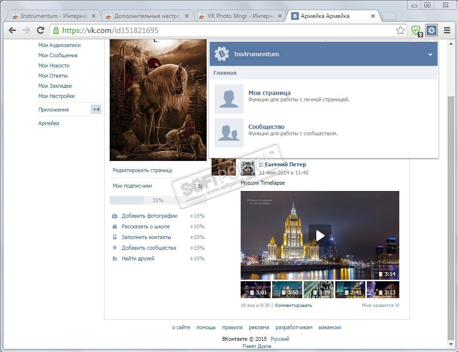Open the green shield extension icon
The image size is (458, 352).
click(416, 31)
